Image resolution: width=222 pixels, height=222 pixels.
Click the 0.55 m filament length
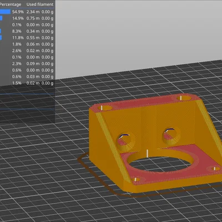(x=33, y=38)
